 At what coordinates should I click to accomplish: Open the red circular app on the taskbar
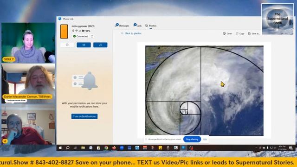tap(191, 148)
